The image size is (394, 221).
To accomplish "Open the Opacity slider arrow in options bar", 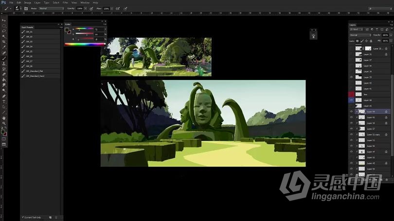I will pyautogui.click(x=86, y=9).
